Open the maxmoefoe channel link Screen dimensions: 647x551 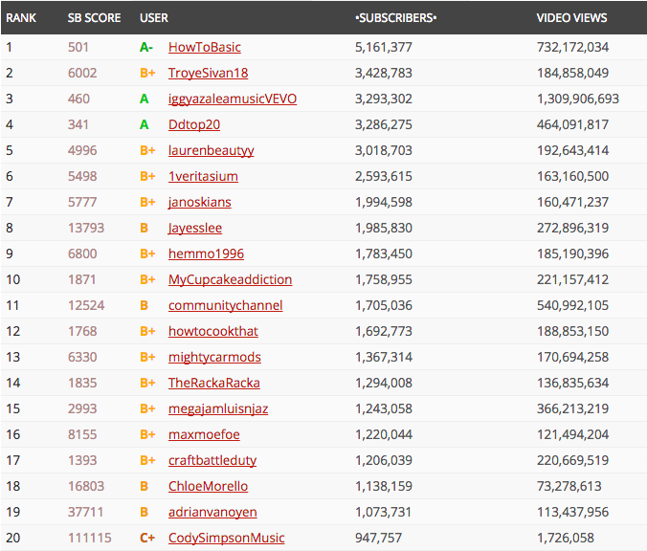(x=204, y=434)
